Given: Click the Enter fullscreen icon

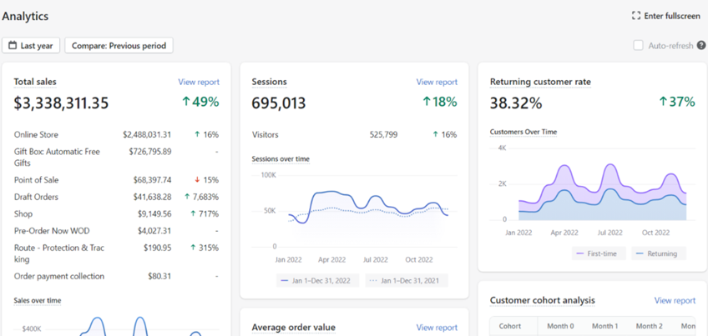Looking at the screenshot, I should [636, 16].
